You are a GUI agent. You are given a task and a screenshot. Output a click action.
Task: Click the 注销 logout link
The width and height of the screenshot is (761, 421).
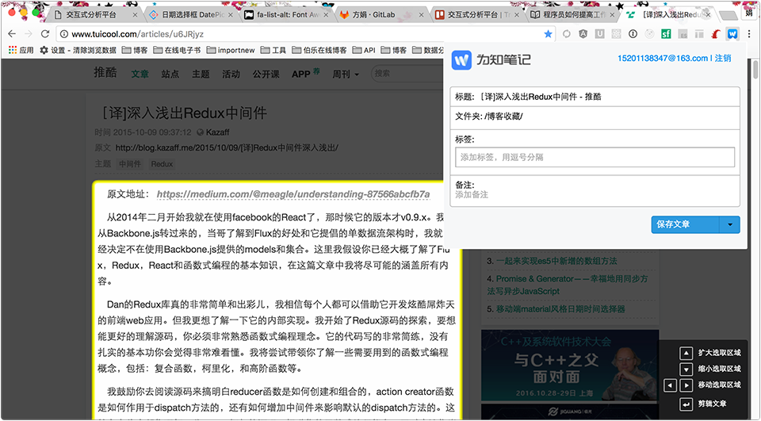tap(723, 58)
